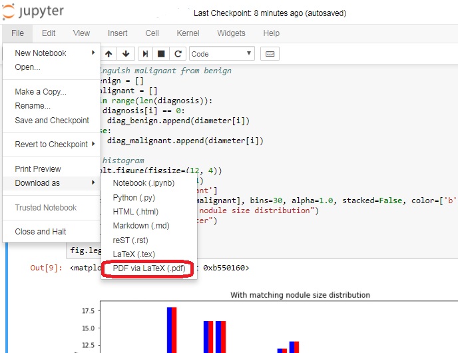Download as reST (.rst)
Image resolution: width=458 pixels, height=353 pixels.
(x=149, y=240)
